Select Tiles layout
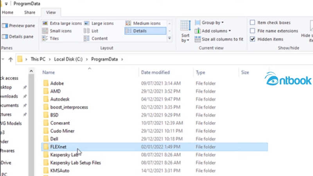This screenshot has width=313, height=176. click(x=50, y=38)
